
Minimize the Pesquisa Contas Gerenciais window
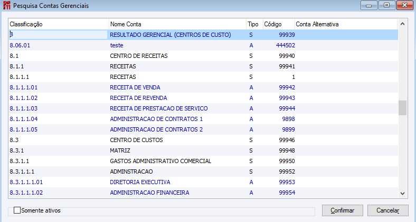[369, 5]
